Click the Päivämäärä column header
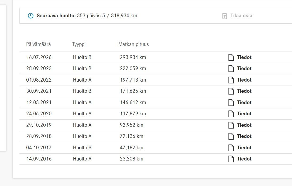The height and width of the screenshot is (186, 292). (38, 44)
